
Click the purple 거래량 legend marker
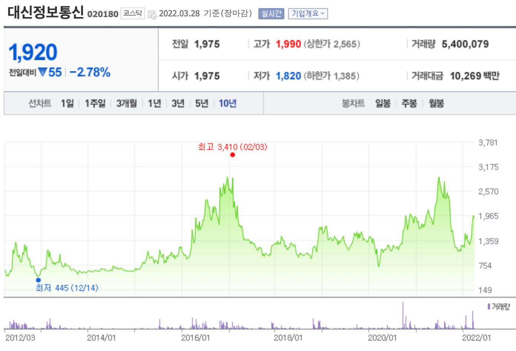point(489,306)
